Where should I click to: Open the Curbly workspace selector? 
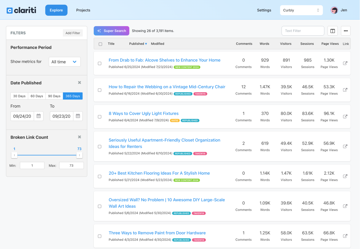tap(301, 10)
